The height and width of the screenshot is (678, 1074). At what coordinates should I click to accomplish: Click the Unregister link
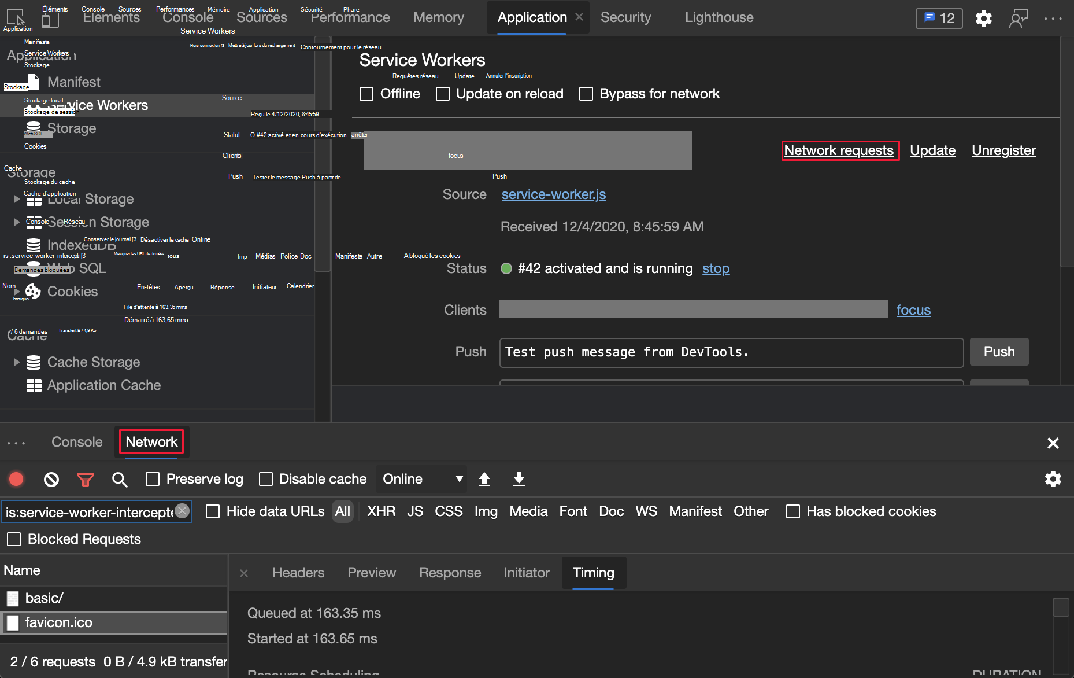(x=1003, y=150)
